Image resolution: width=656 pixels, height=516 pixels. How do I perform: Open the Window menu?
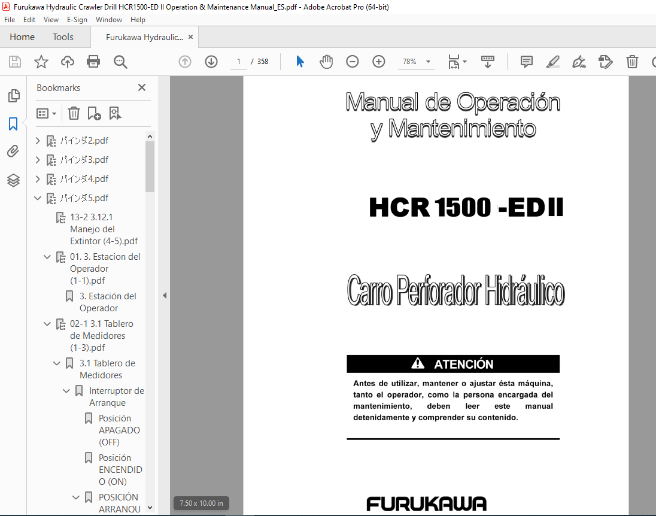(109, 20)
